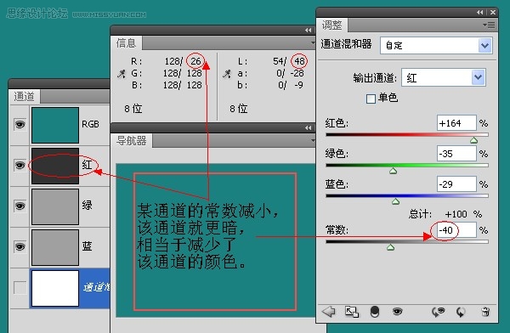Screen dimensions: 510x333
Task: Collapse Info panel with double arrows
Action: click(x=308, y=31)
